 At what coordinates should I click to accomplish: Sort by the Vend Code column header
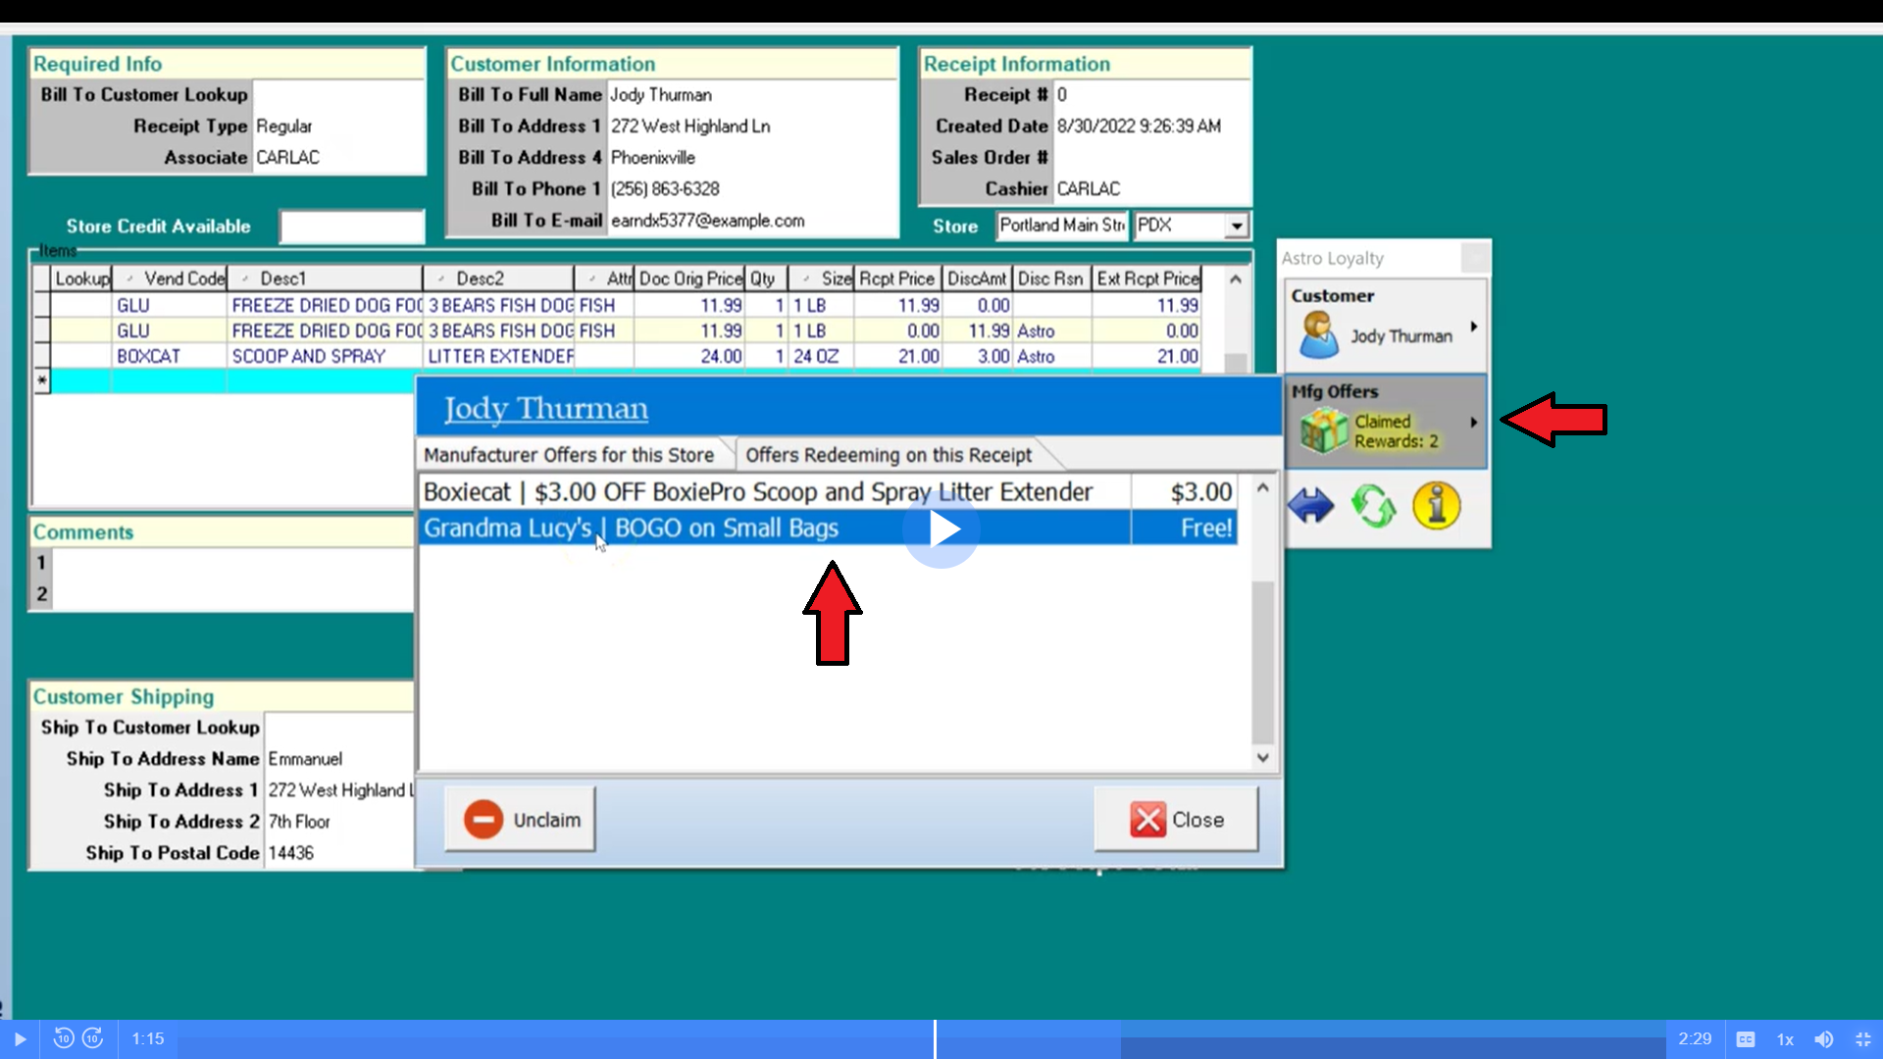click(170, 278)
